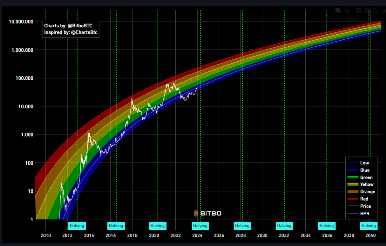
Task: Select the Pan tool in chart toolbar
Action: click(x=347, y=11)
